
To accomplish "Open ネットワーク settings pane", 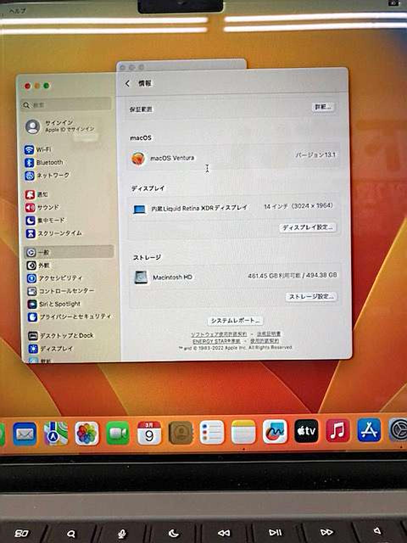I will click(x=52, y=175).
